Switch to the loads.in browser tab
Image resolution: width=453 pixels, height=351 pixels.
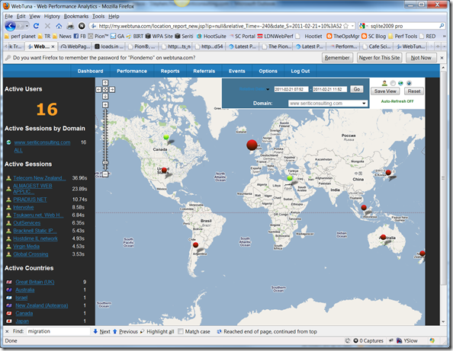(x=109, y=46)
